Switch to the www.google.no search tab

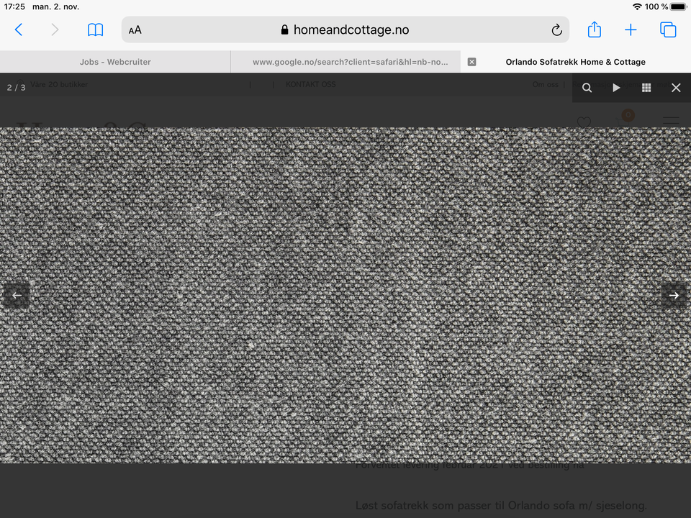345,62
